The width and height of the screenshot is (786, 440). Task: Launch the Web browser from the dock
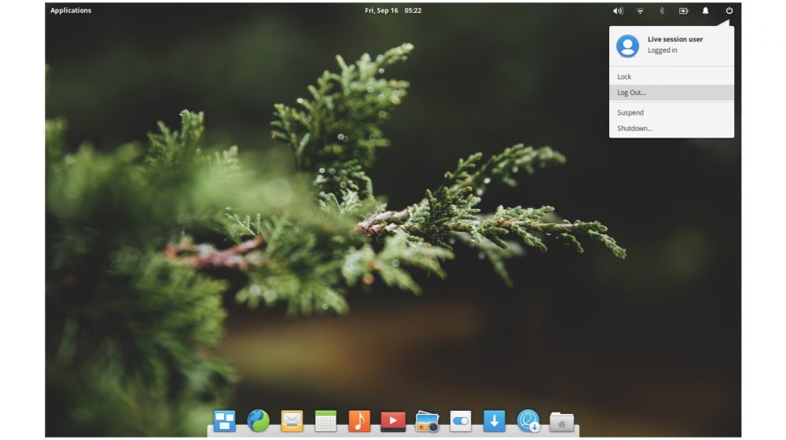click(258, 421)
